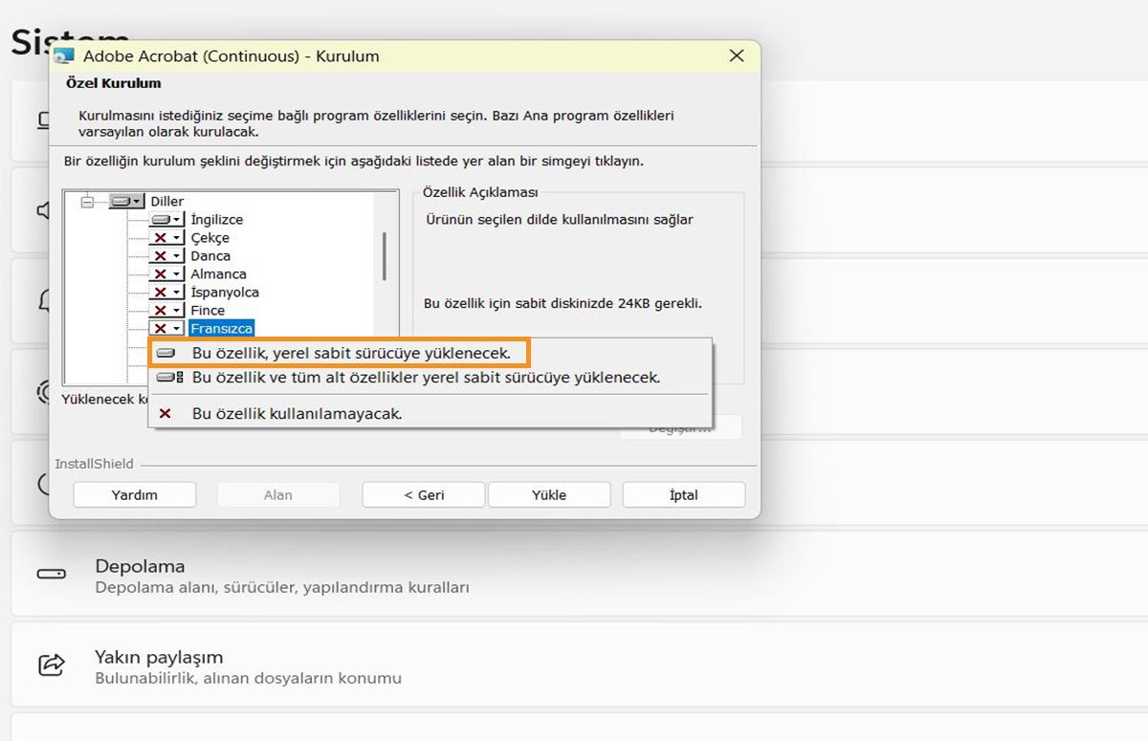Select Diller in the feature tree

167,202
